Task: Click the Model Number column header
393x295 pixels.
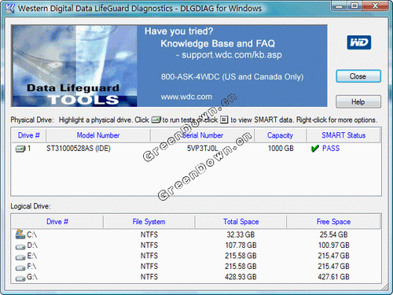Action: coord(98,135)
